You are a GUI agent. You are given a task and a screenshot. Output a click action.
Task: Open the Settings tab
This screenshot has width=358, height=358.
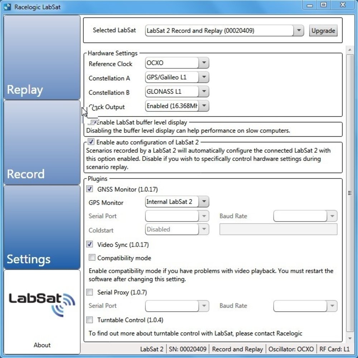42,227
